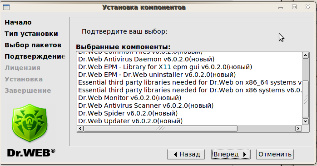Maximize the Установка компонентов window

tap(294, 7)
